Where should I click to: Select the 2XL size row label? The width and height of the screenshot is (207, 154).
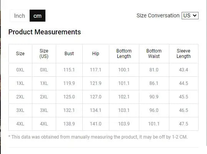click(x=20, y=97)
